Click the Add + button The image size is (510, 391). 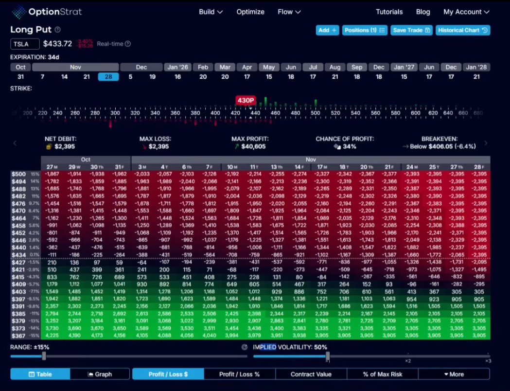click(327, 30)
